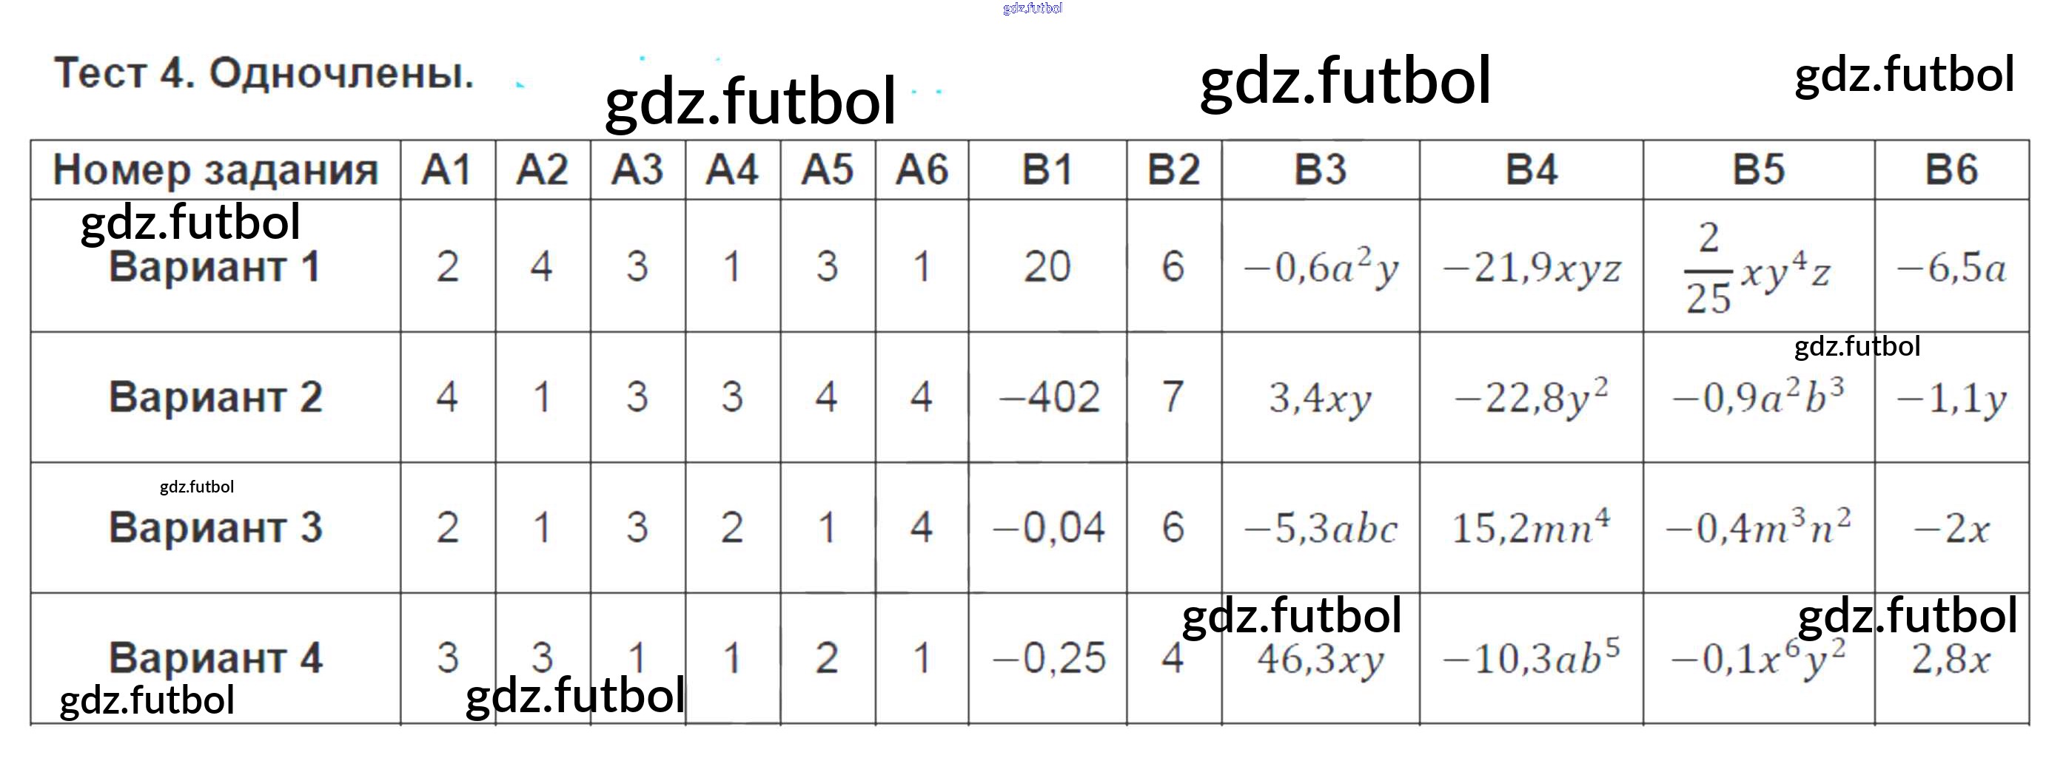Select the answer cell showing −6,5a
This screenshot has height=758, width=2066.
tap(1951, 268)
